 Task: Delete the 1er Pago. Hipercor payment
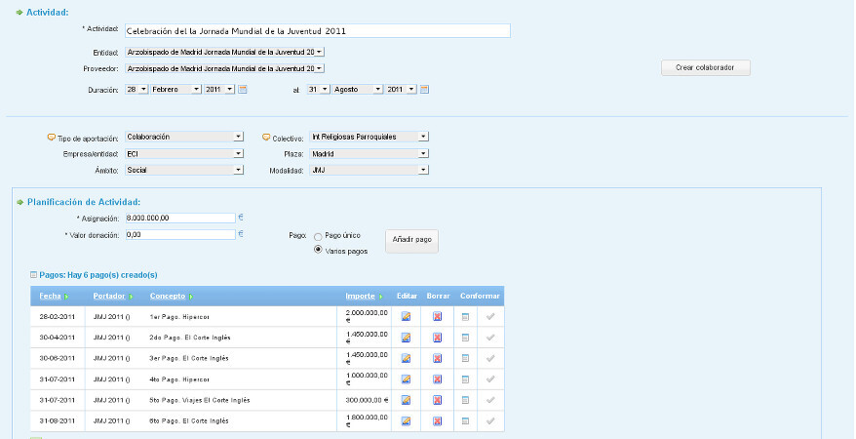point(438,316)
